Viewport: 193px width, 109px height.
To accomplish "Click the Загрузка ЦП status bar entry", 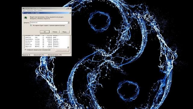I will tap(39, 55).
